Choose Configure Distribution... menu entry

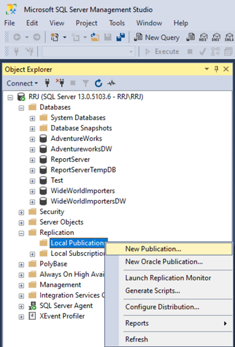click(169, 307)
